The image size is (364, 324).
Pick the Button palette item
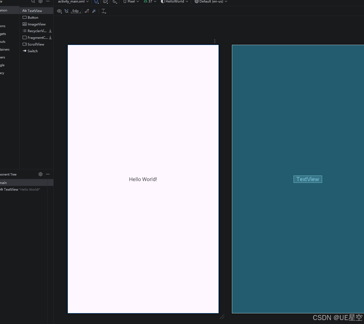click(36, 17)
